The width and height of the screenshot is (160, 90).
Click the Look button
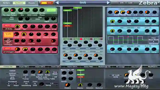[130, 3]
